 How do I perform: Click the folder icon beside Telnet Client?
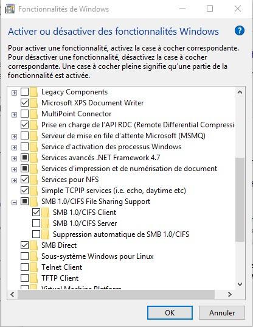coord(33,267)
